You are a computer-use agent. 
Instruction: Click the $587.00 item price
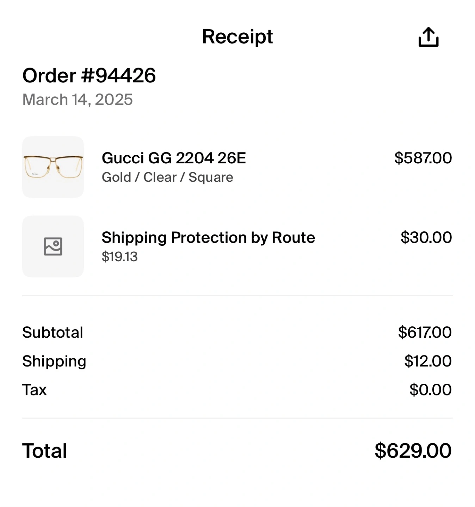click(x=423, y=158)
